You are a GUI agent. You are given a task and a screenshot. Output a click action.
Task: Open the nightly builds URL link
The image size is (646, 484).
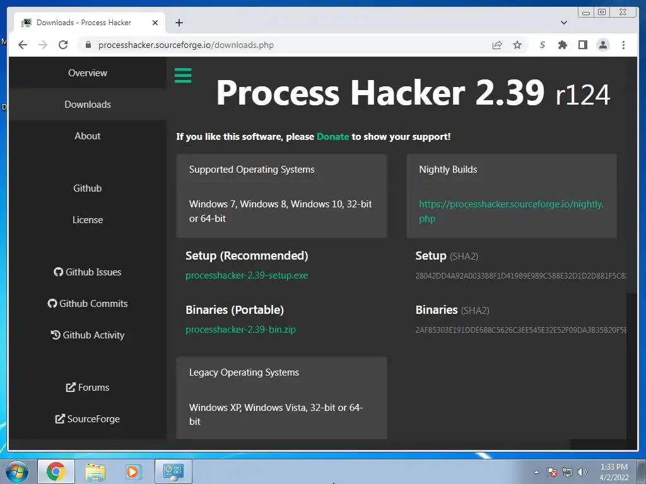point(511,211)
